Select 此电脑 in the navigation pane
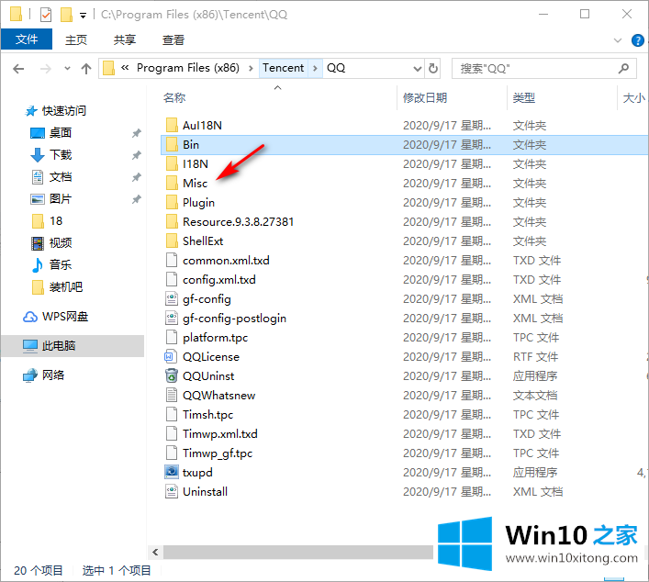Viewport: 649px width, 582px height. [59, 346]
